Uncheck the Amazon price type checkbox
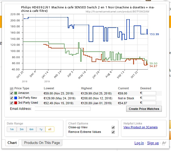The height and width of the screenshot is (151, 171). 12,93
